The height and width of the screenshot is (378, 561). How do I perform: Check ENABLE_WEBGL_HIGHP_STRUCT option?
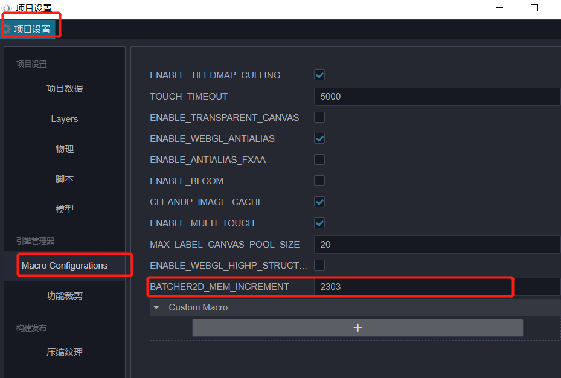coord(319,265)
